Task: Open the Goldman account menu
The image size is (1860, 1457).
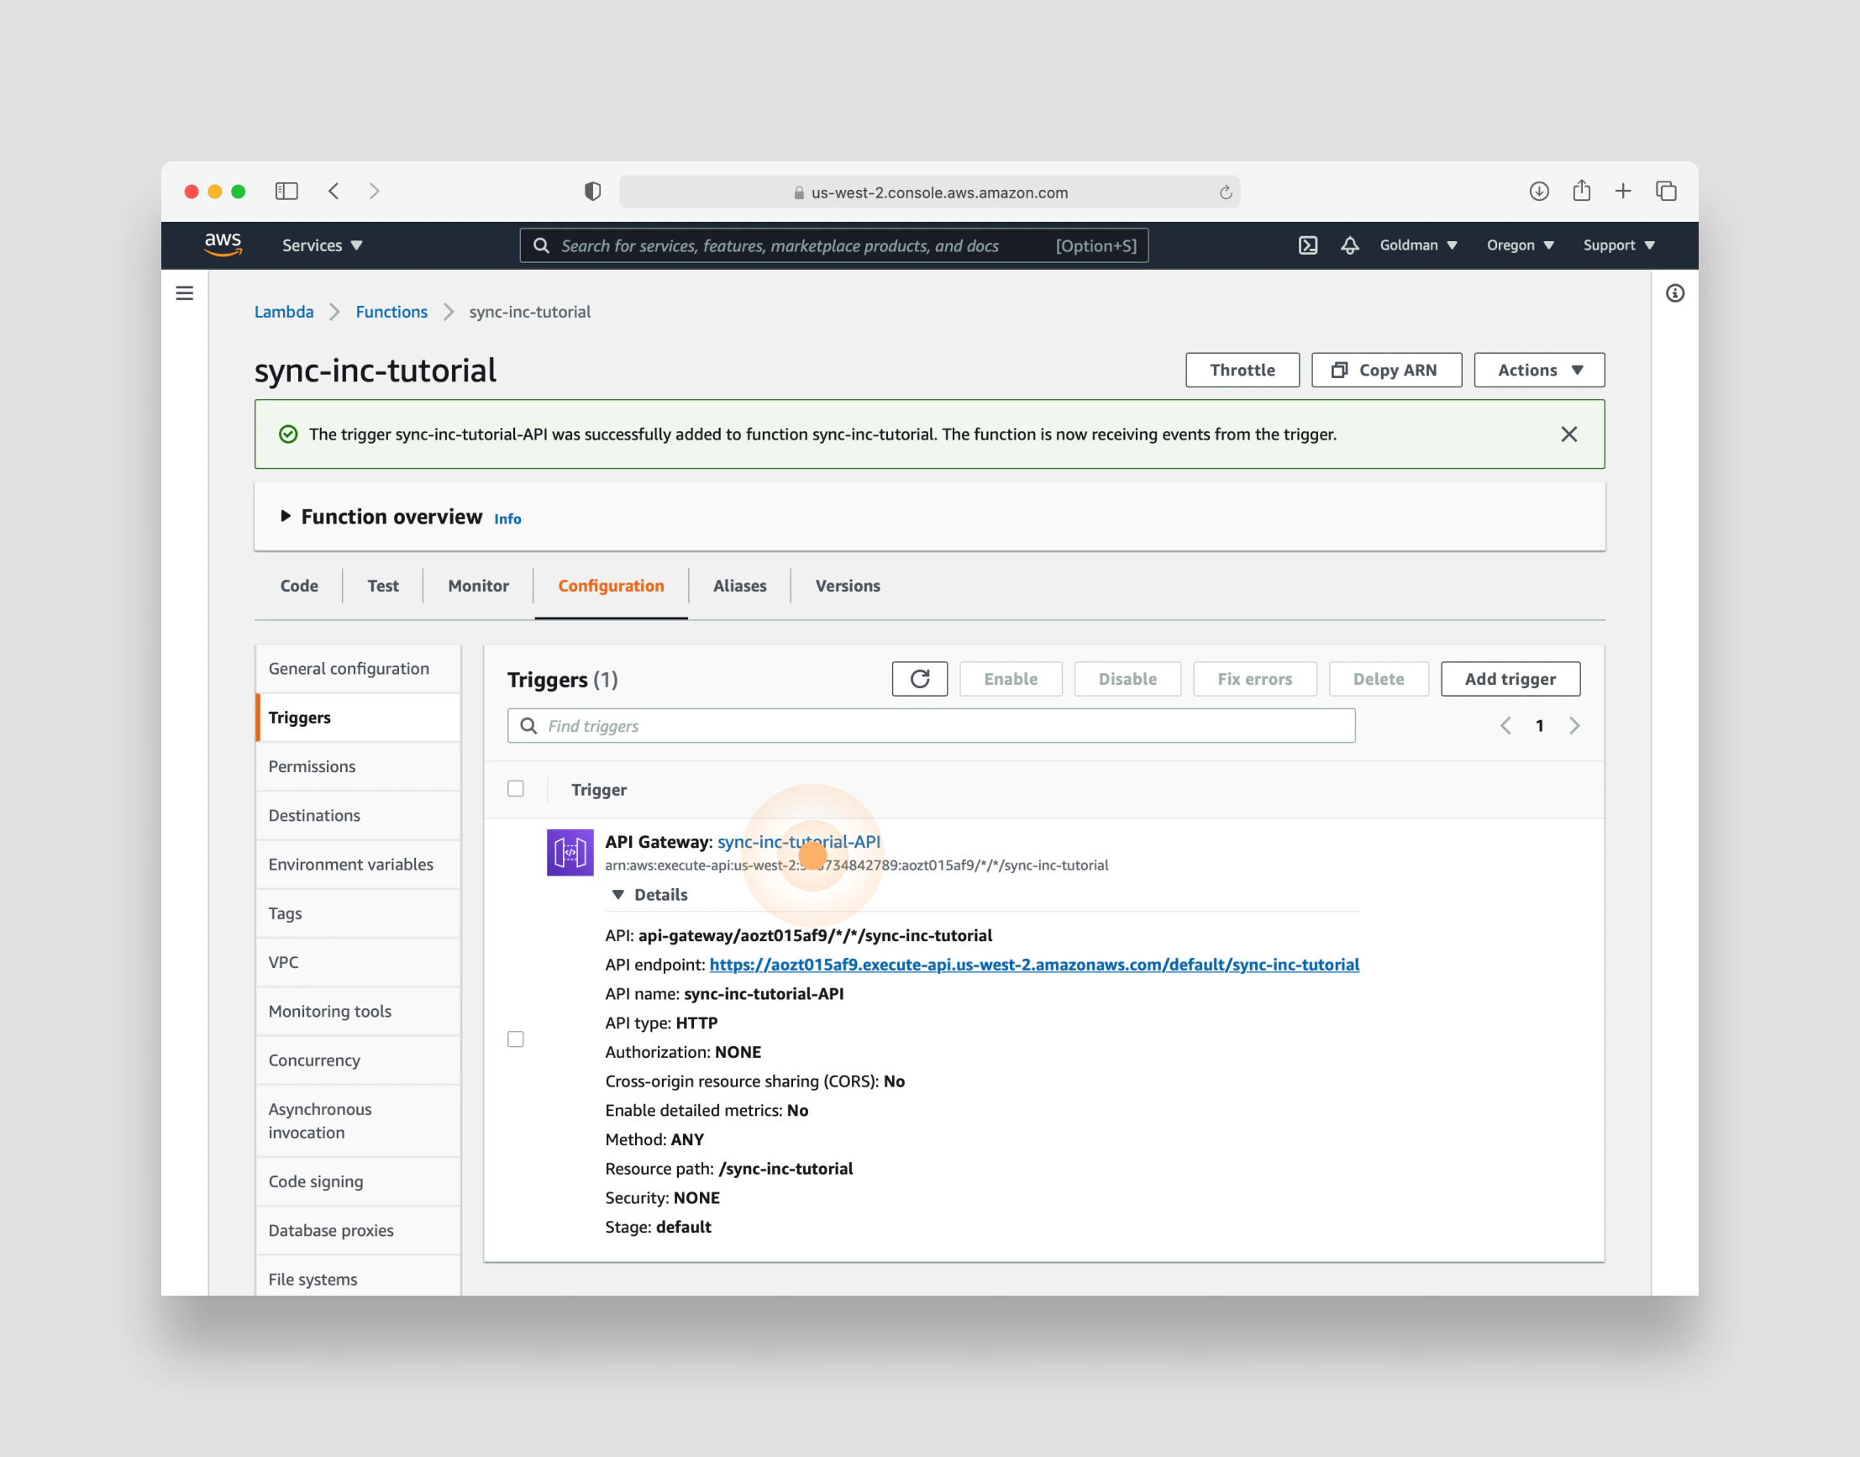Action: pyautogui.click(x=1418, y=245)
